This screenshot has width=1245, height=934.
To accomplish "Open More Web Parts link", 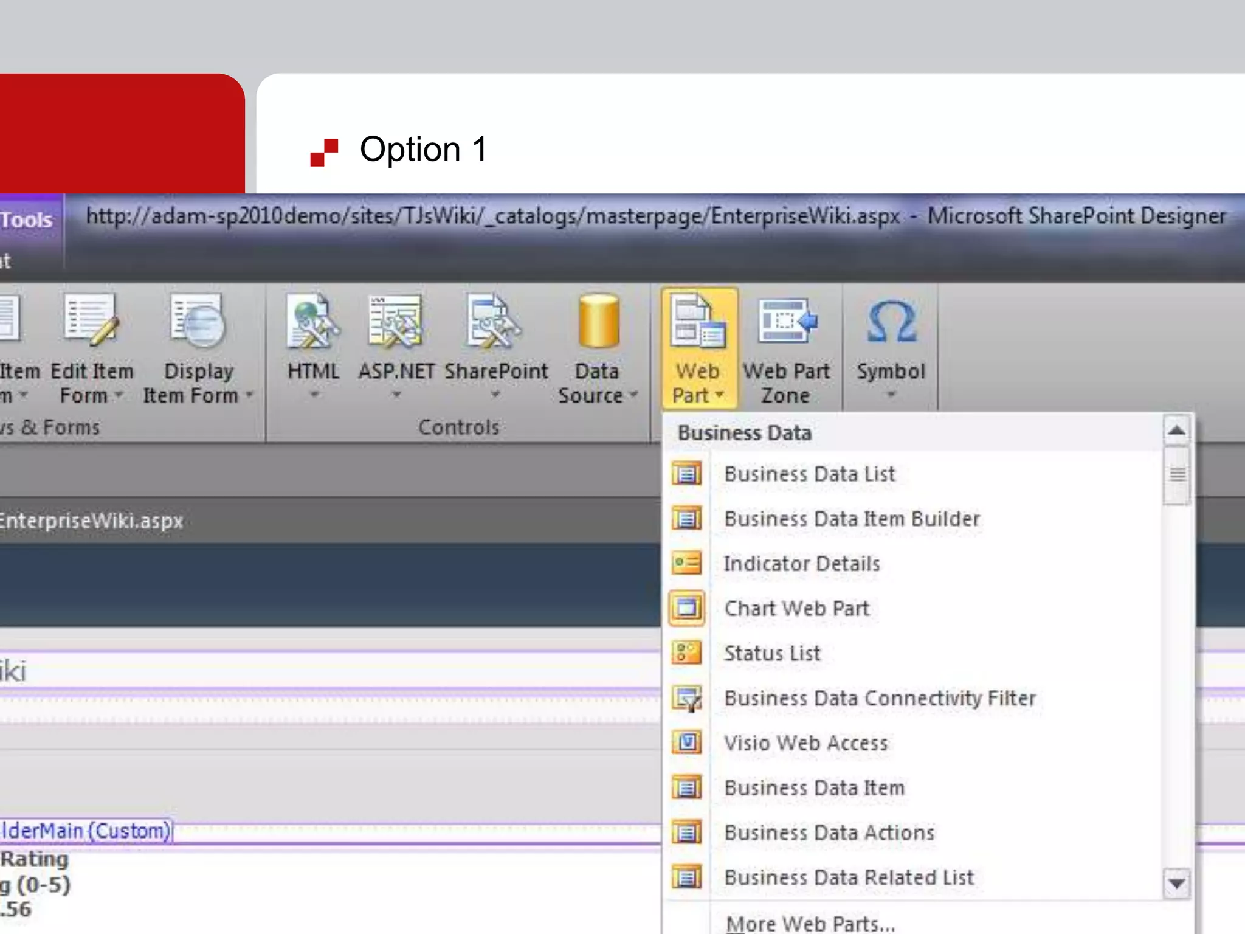I will click(810, 924).
